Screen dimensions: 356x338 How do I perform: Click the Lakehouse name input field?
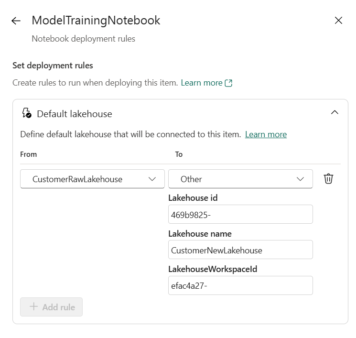click(x=240, y=250)
